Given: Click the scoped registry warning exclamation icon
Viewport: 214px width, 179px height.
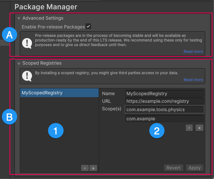Looking at the screenshot, I should [x=27, y=76].
